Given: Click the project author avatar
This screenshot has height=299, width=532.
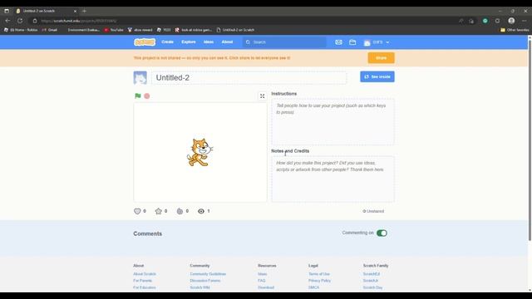Looking at the screenshot, I should point(140,77).
